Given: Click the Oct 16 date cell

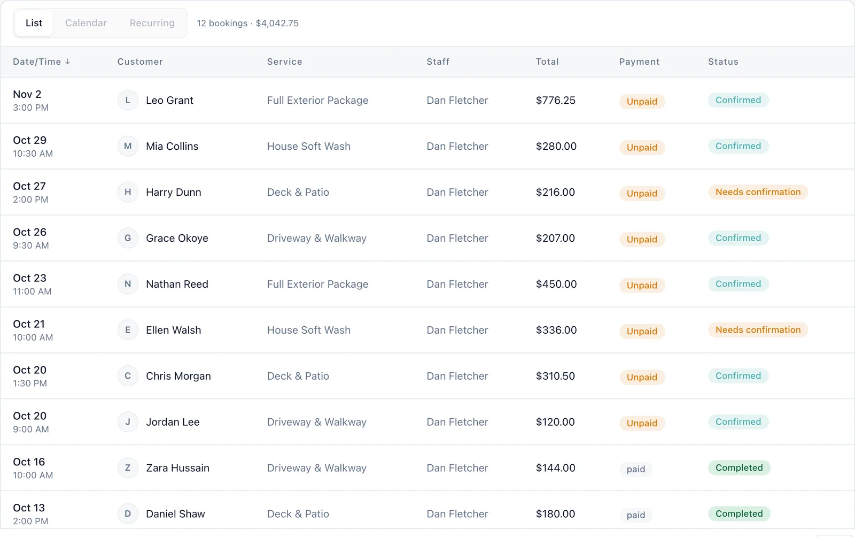Looking at the screenshot, I should click(x=33, y=468).
